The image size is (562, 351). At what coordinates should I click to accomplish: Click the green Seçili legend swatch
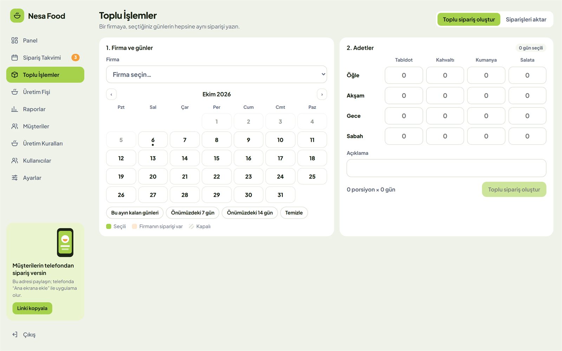pyautogui.click(x=109, y=226)
